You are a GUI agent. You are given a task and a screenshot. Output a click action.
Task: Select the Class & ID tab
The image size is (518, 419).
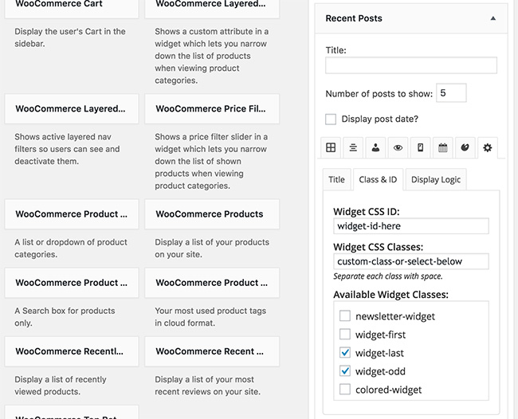378,179
